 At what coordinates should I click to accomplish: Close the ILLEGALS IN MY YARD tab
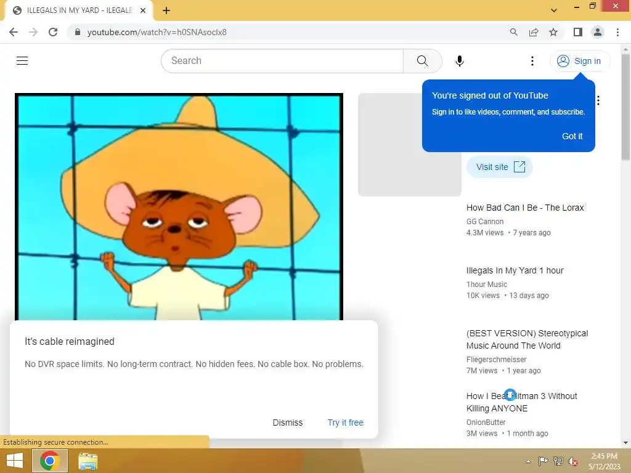coord(143,10)
